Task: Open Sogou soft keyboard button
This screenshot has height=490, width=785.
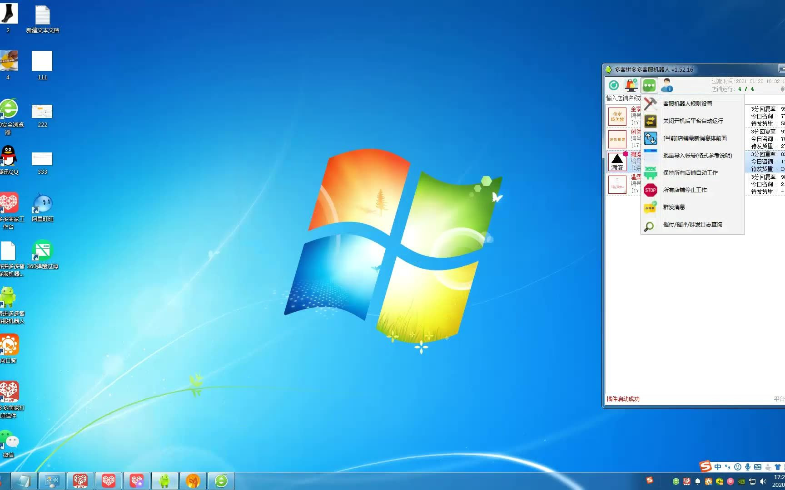Action: pyautogui.click(x=758, y=467)
